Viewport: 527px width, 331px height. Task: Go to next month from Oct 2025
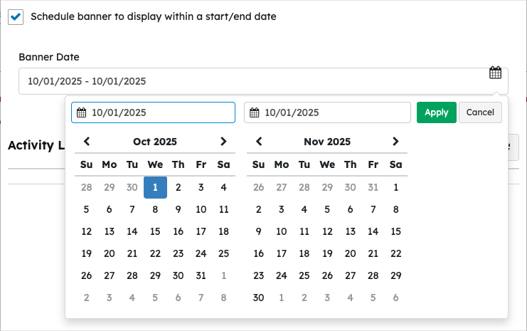tap(223, 142)
